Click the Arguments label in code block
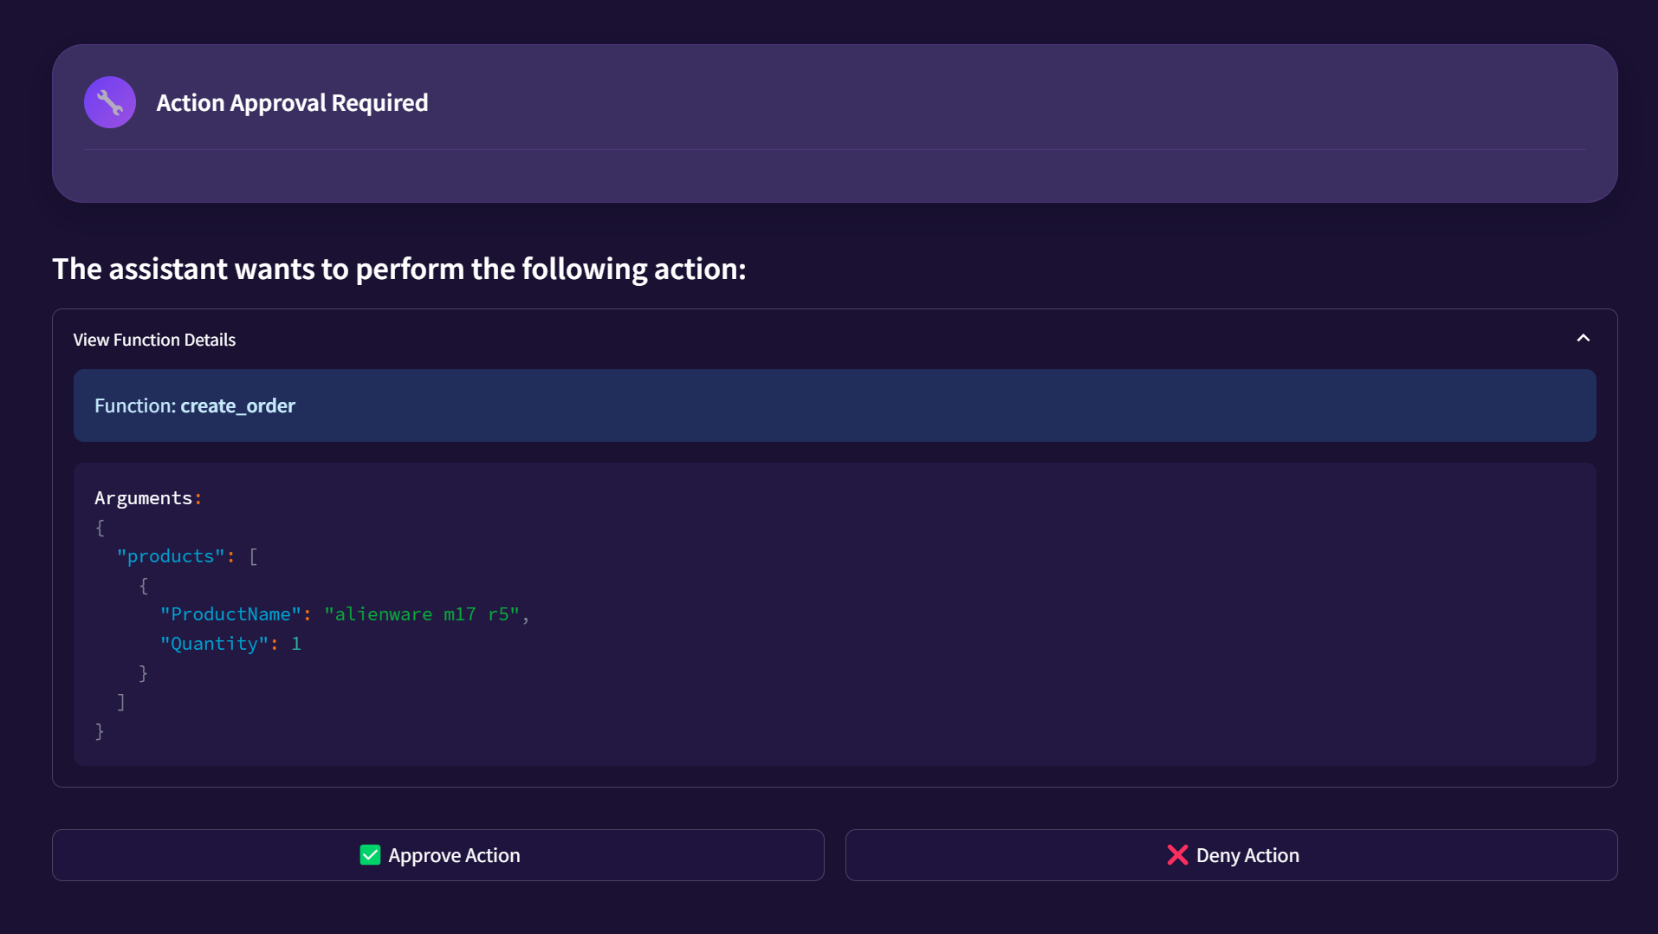 [x=143, y=498]
